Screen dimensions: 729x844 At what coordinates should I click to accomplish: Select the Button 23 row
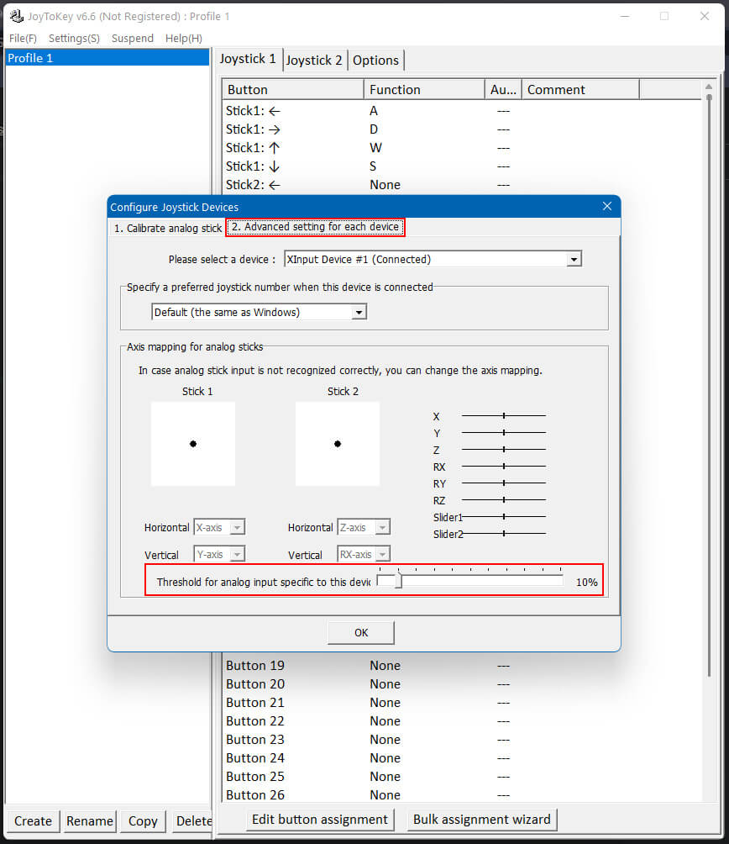pyautogui.click(x=463, y=740)
